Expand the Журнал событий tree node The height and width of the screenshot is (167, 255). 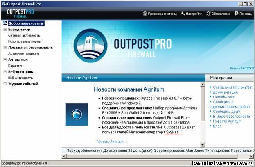coord(5,84)
